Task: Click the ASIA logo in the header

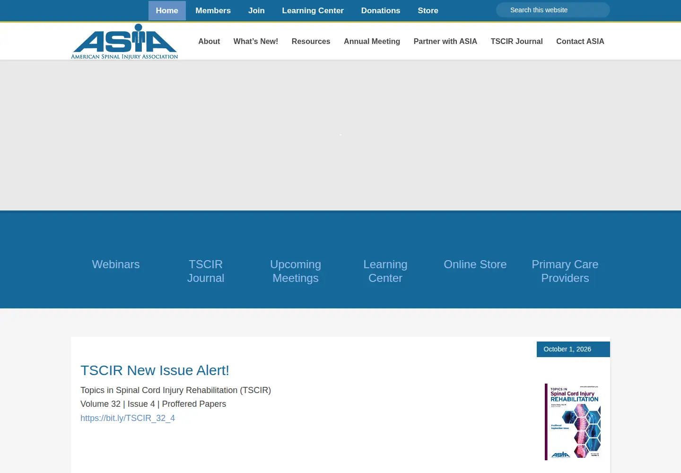Action: (124, 42)
